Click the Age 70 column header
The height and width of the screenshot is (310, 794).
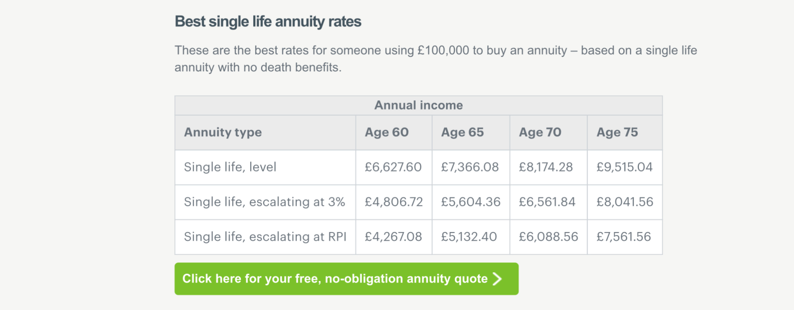point(540,132)
